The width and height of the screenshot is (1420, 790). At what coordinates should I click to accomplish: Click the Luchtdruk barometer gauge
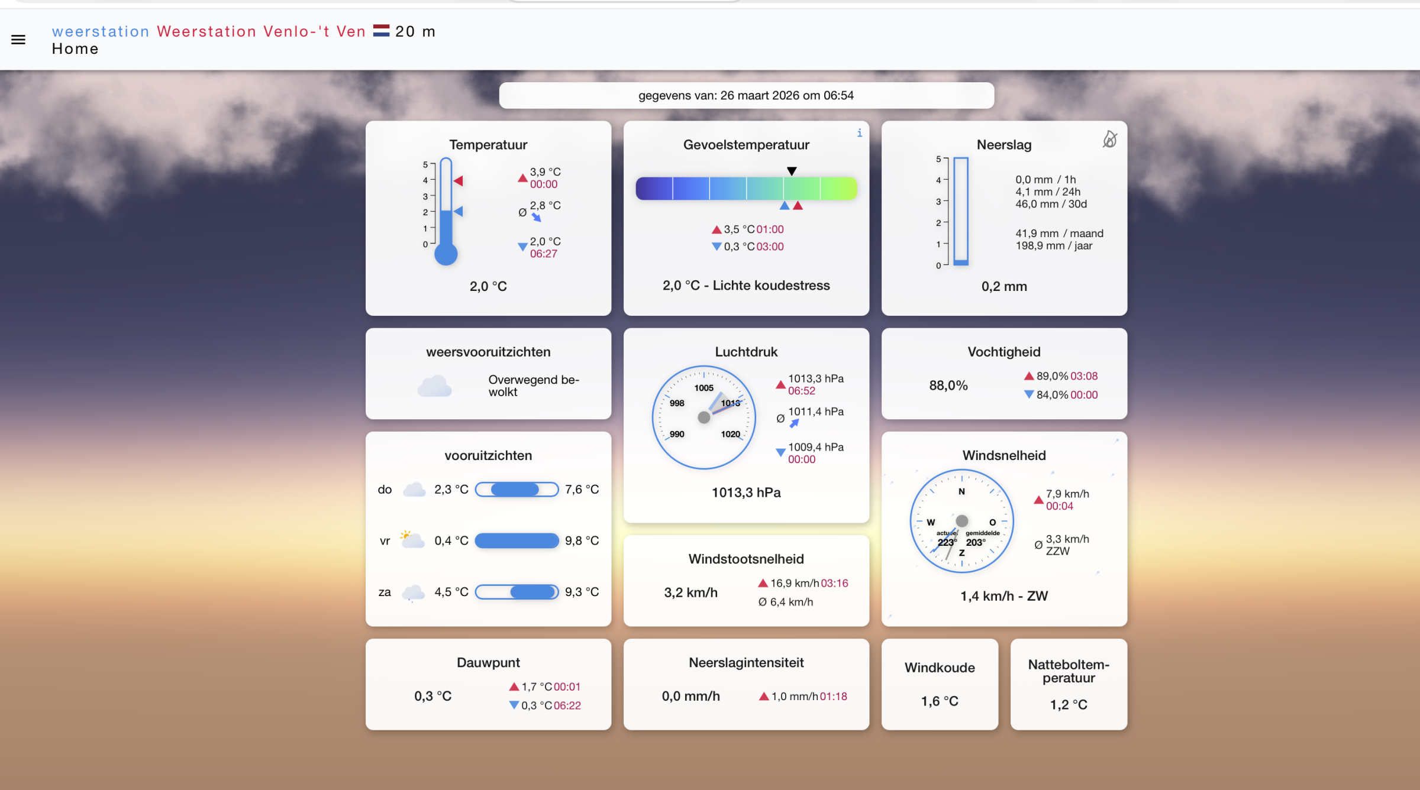[703, 417]
